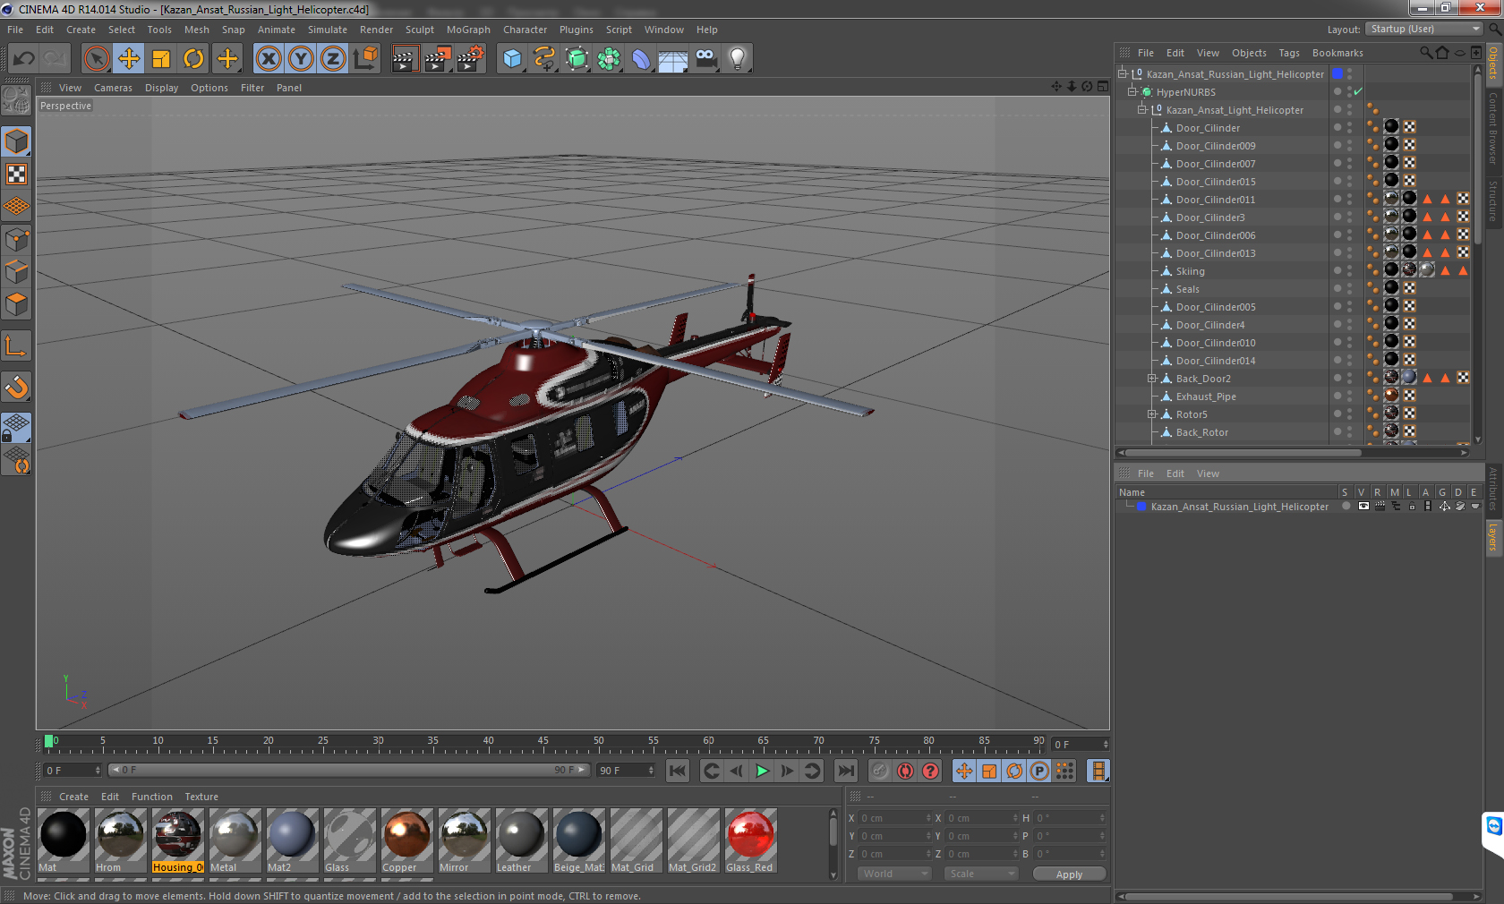Add a light object bulb icon
This screenshot has height=904, width=1504.
738,59
